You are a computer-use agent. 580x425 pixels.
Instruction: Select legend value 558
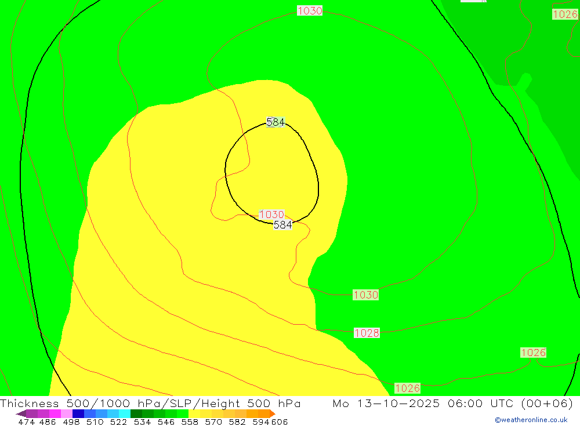tap(190, 422)
